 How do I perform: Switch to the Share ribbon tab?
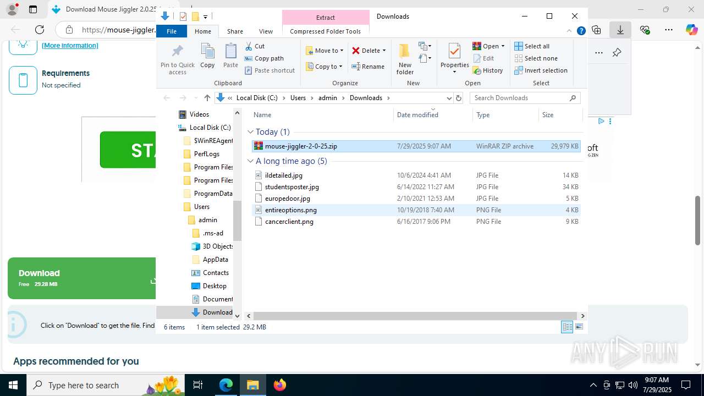[235, 31]
